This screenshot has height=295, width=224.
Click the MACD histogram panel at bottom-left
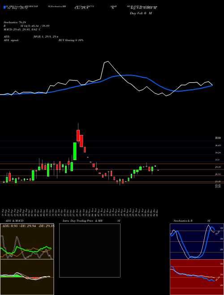click(x=27, y=277)
